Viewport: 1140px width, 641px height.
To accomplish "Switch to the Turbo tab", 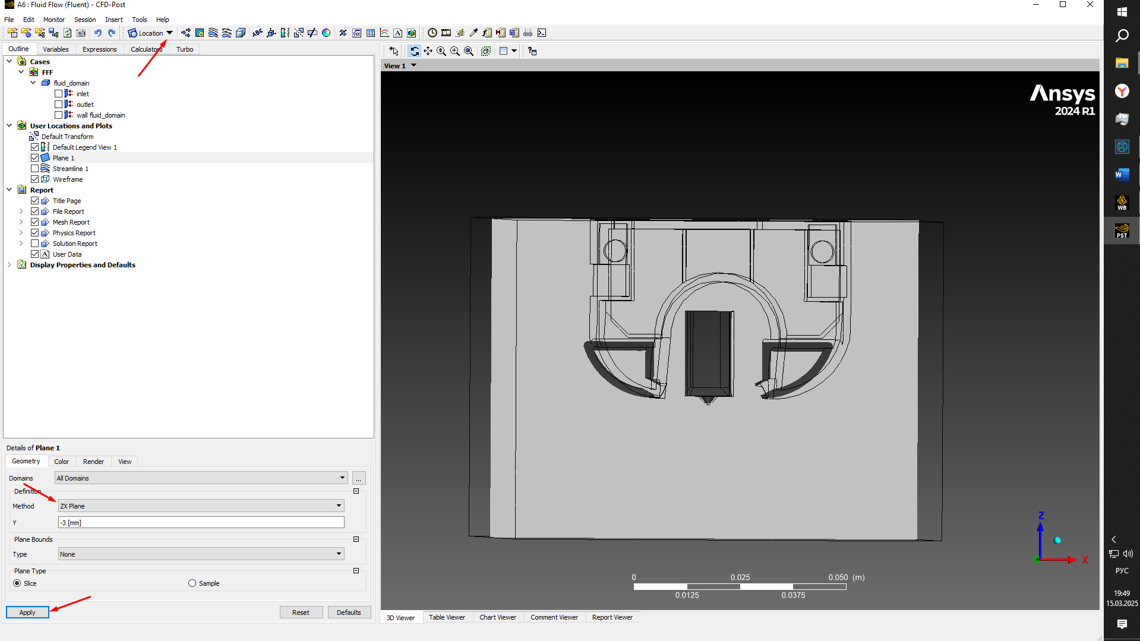I will coord(185,49).
